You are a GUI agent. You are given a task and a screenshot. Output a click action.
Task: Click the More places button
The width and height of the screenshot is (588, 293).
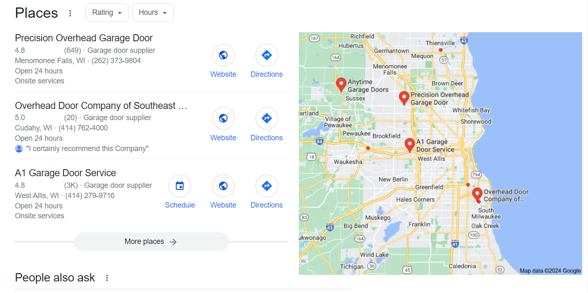tap(151, 241)
